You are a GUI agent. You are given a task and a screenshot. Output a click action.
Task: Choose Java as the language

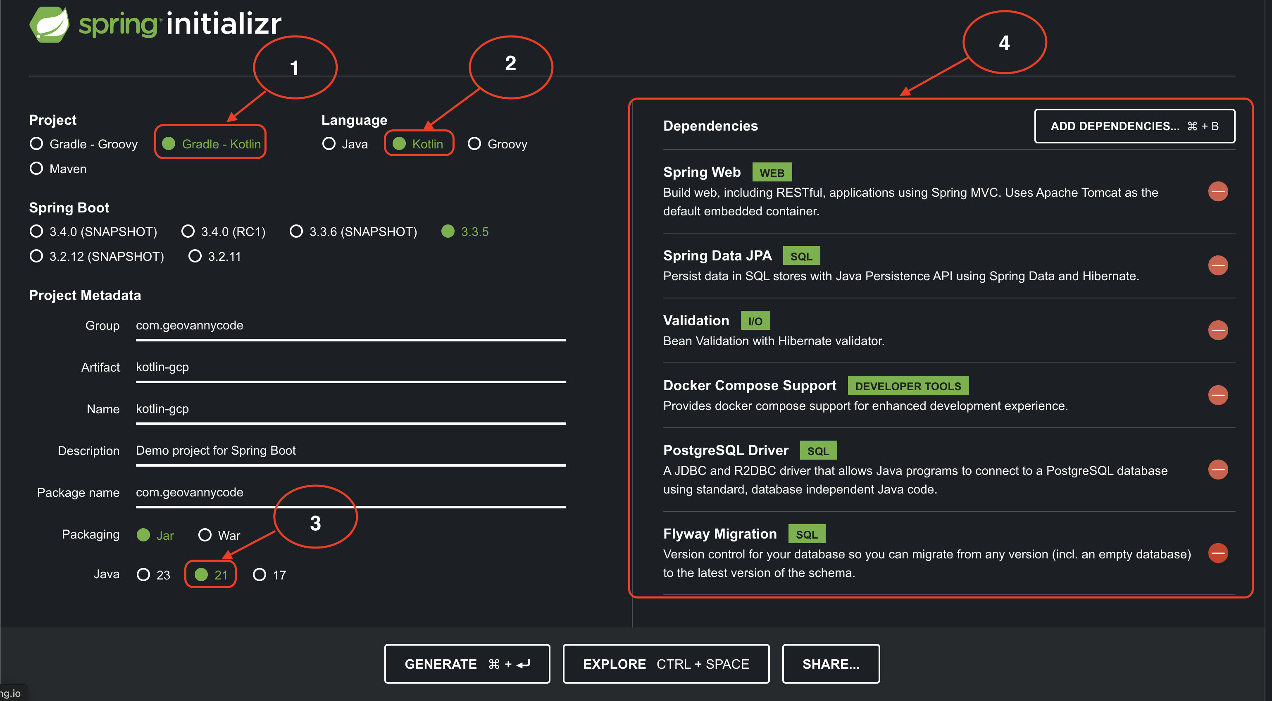tap(329, 144)
